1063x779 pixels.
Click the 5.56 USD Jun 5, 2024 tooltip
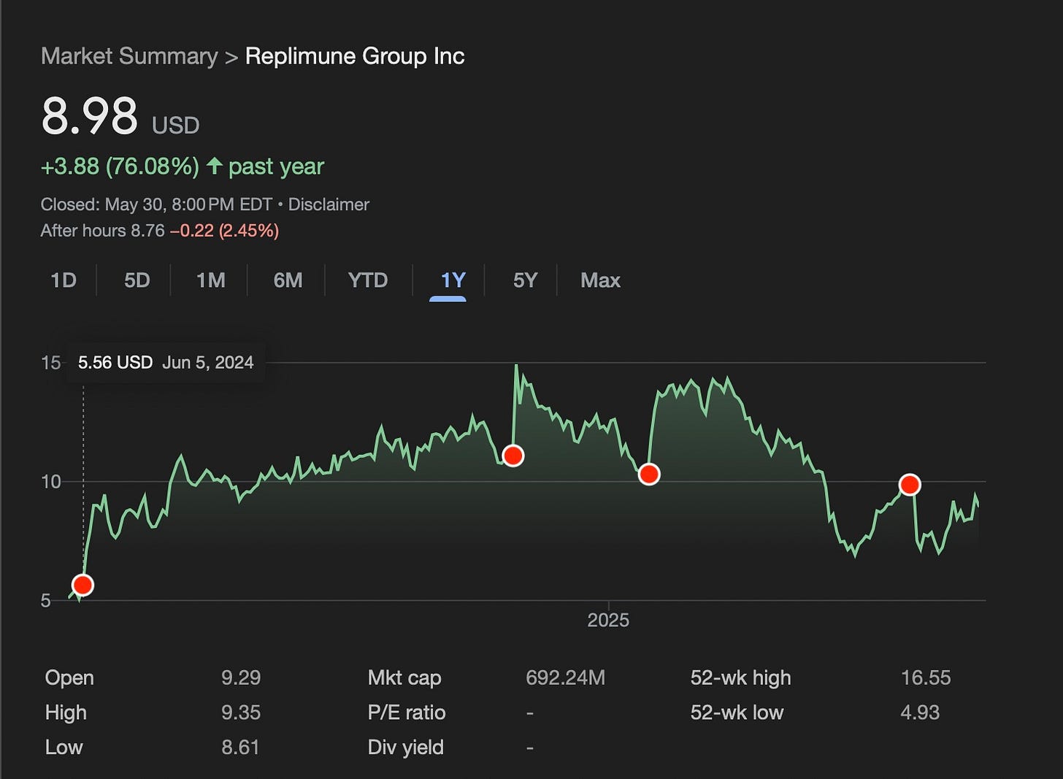tap(166, 363)
